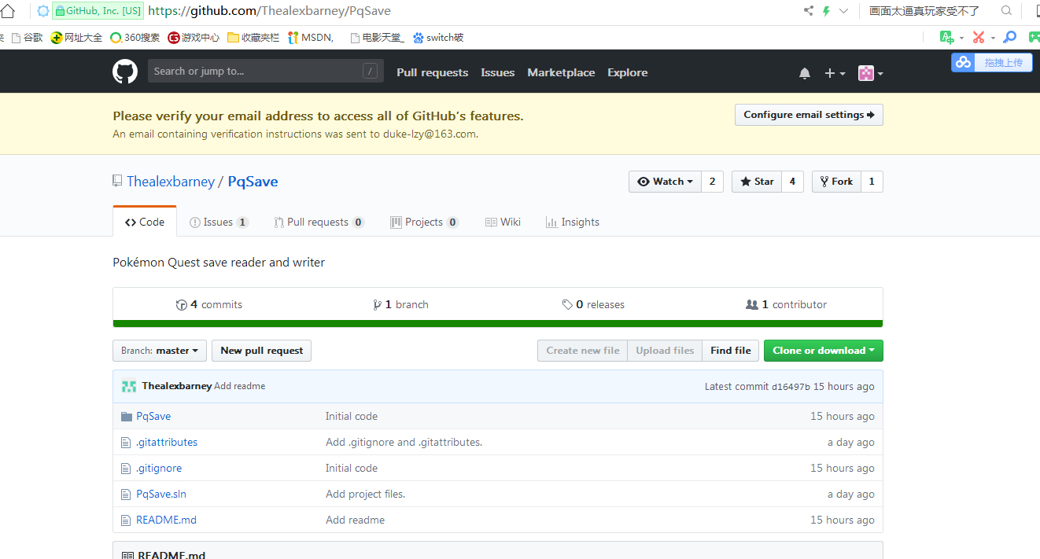This screenshot has height=559, width=1040.
Task: Fork the repository
Action: [x=837, y=182]
